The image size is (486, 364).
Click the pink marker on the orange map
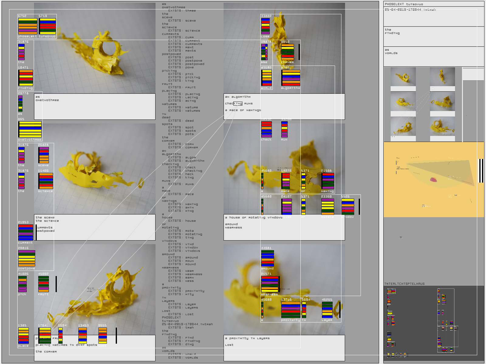pyautogui.click(x=433, y=180)
